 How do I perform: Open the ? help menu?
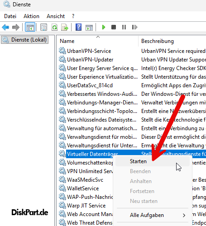pyautogui.click(x=73, y=16)
